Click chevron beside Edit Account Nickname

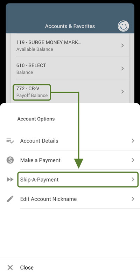click(133, 199)
